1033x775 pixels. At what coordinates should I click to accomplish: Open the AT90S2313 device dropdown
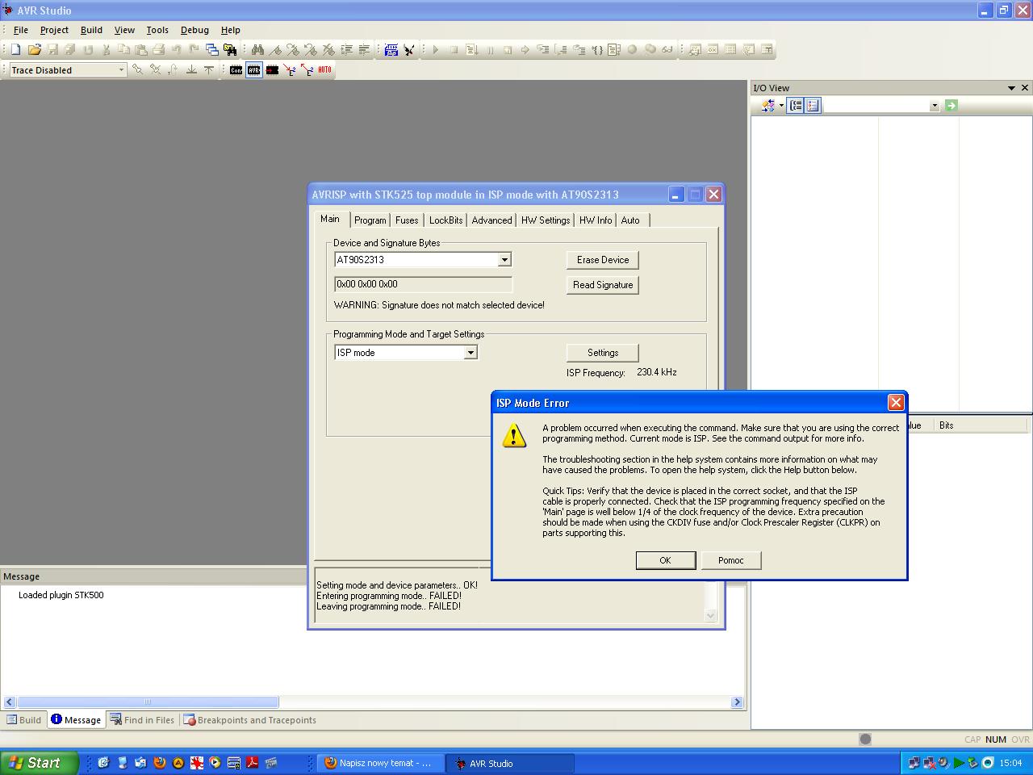click(504, 260)
